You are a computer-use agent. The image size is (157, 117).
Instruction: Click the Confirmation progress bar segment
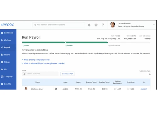click(129, 42)
